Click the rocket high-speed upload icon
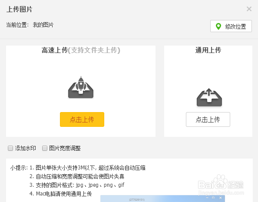This screenshot has width=258, height=202. (81, 87)
